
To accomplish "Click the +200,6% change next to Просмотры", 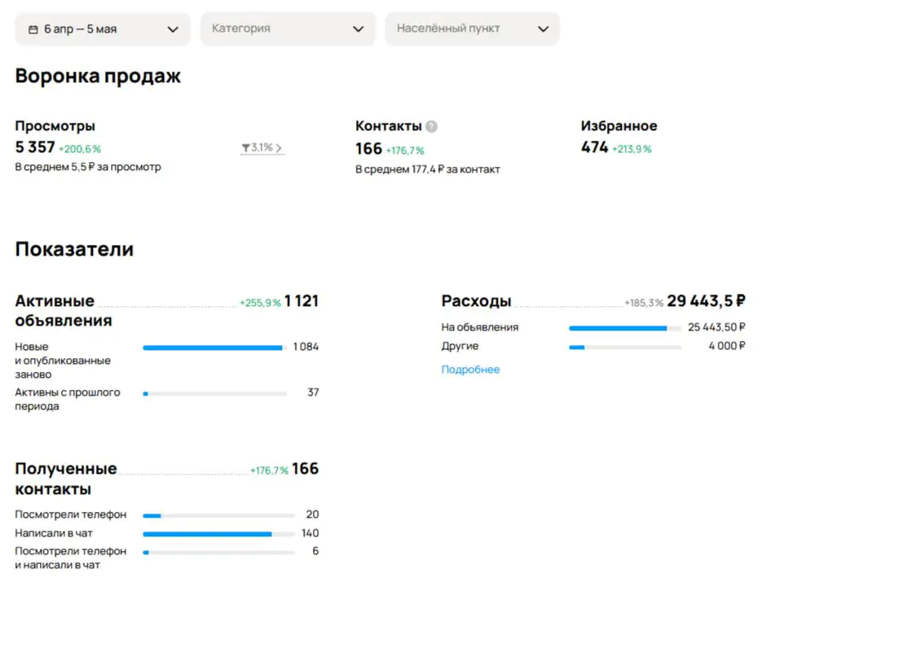I will [80, 149].
